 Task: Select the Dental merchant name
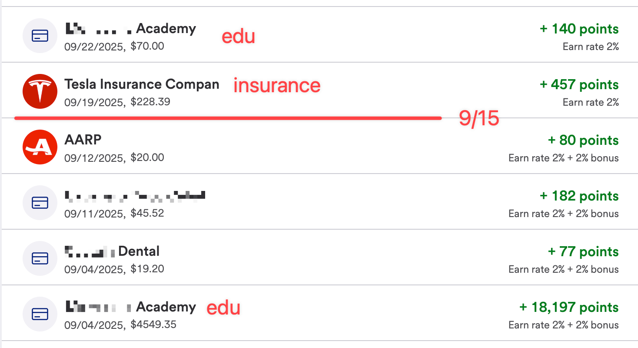(x=139, y=251)
